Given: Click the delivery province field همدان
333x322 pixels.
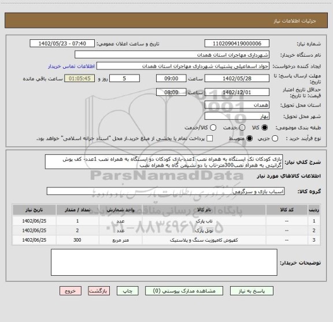Looking at the screenshot, I should click(237, 105).
